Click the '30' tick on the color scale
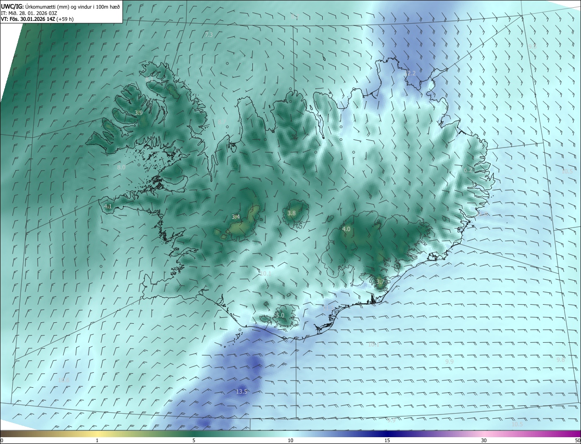The image size is (581, 444). [x=484, y=440]
